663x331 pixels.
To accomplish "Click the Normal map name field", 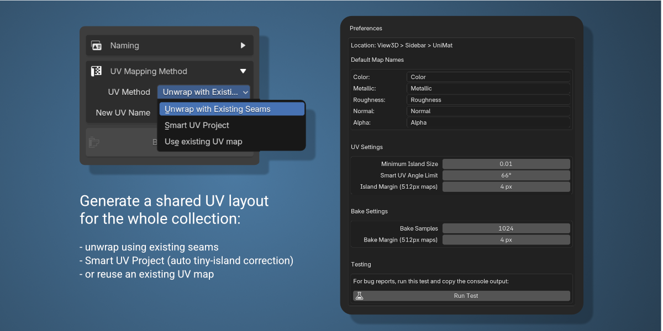I will click(488, 111).
